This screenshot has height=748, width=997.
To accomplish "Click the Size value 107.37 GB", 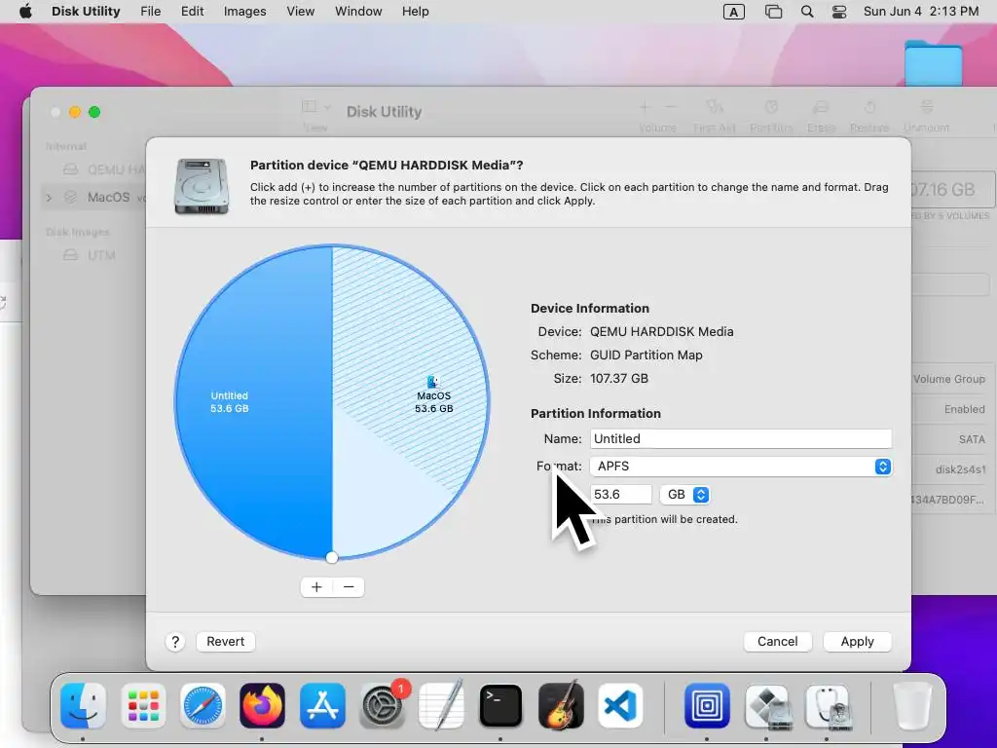I will (619, 379).
